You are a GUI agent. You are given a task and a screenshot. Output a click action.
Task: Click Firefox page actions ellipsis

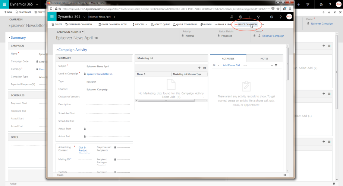pos(268,9)
